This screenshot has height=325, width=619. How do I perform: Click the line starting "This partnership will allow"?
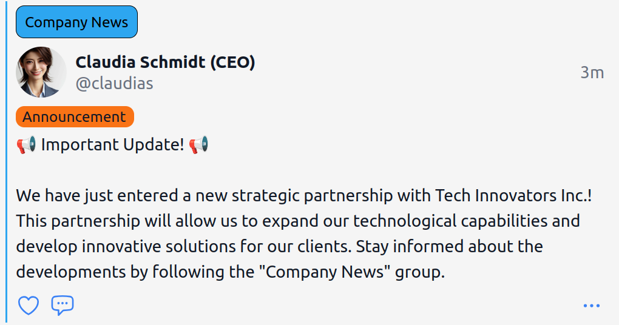pos(297,221)
